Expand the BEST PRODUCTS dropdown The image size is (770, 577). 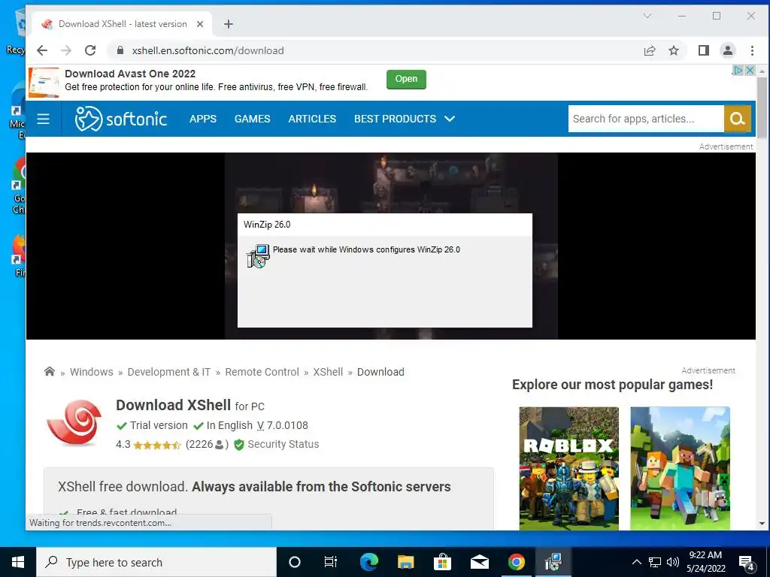[x=405, y=119]
